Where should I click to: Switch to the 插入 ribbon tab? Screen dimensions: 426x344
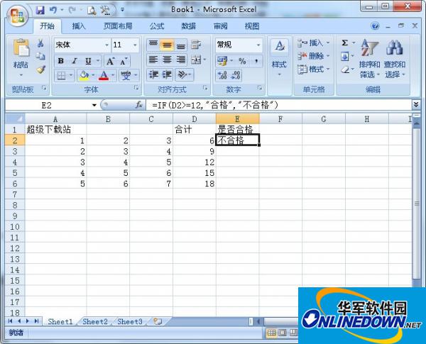tap(79, 26)
